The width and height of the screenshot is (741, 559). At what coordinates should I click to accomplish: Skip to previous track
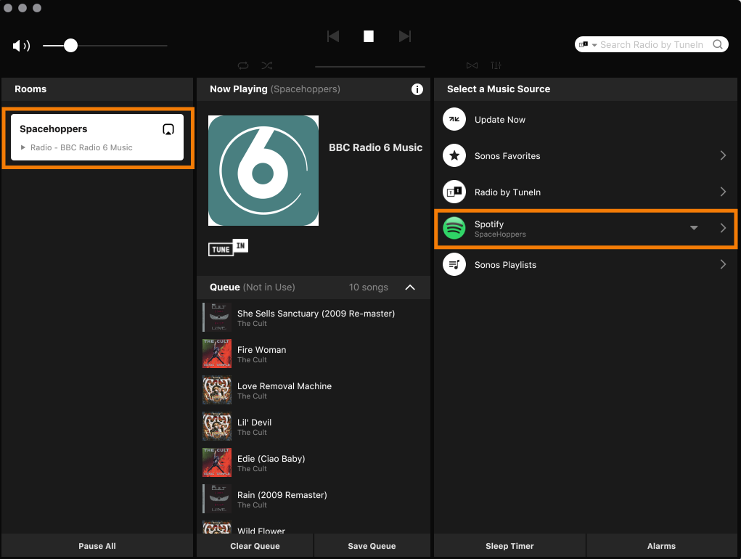tap(332, 36)
